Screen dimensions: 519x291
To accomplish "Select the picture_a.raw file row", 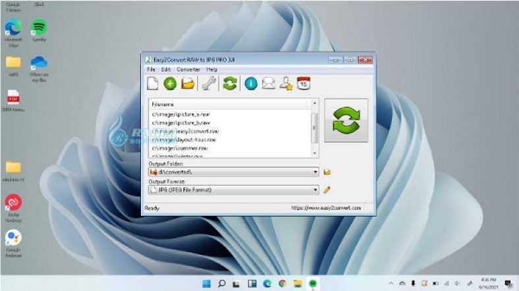I will (x=230, y=115).
